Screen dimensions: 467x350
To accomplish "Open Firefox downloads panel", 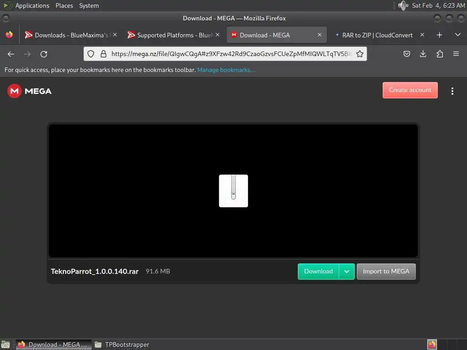I will [x=423, y=54].
